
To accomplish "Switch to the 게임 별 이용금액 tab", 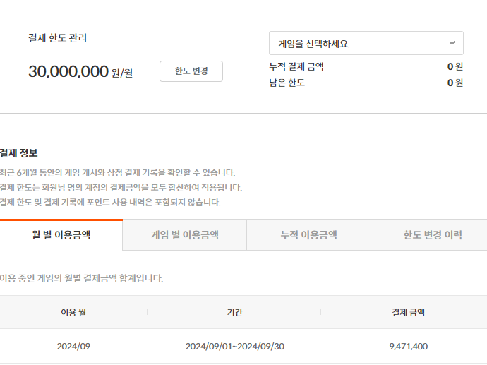I will point(185,235).
